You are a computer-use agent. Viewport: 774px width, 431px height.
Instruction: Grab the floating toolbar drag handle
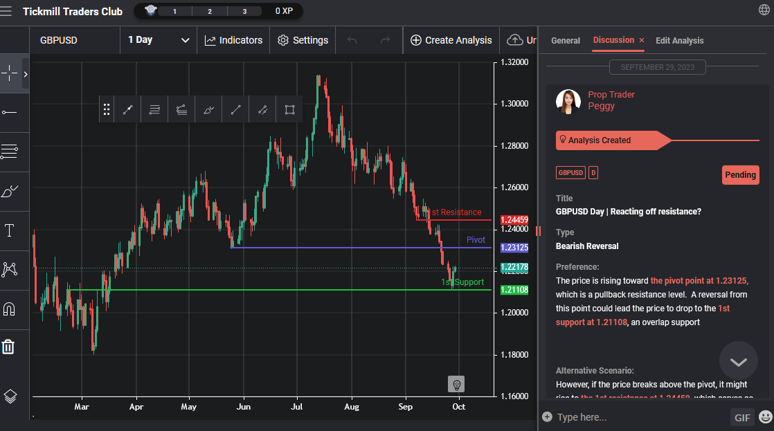106,109
